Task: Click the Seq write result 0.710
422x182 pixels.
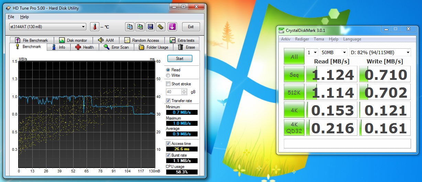Action: pyautogui.click(x=385, y=74)
